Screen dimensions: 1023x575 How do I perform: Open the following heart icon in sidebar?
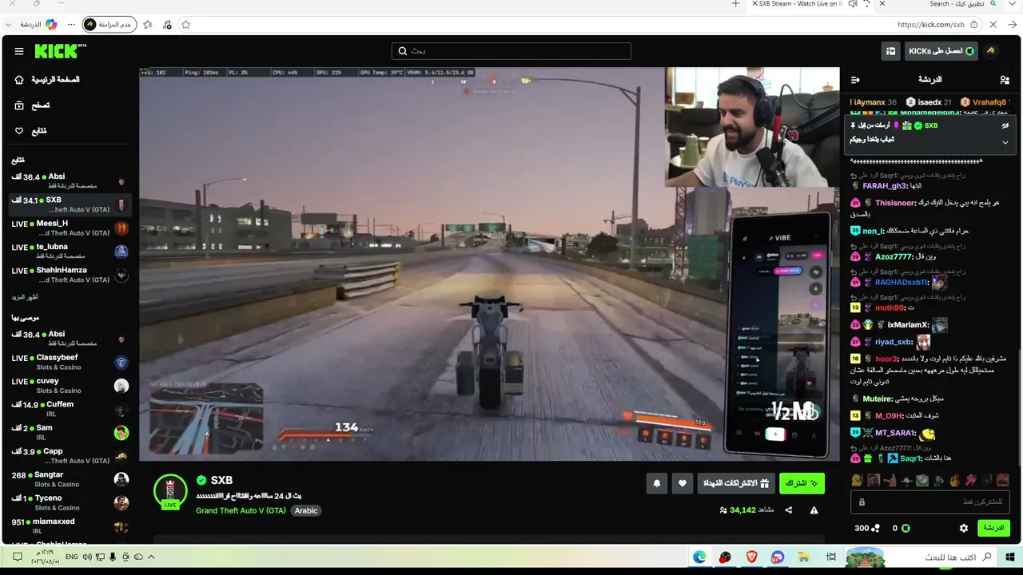19,131
